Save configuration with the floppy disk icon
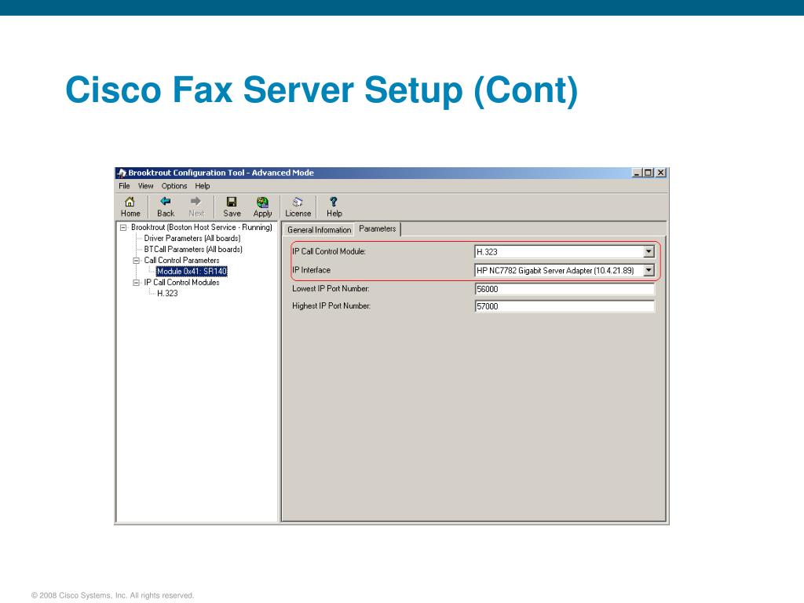Image resolution: width=804 pixels, height=603 pixels. 232,202
